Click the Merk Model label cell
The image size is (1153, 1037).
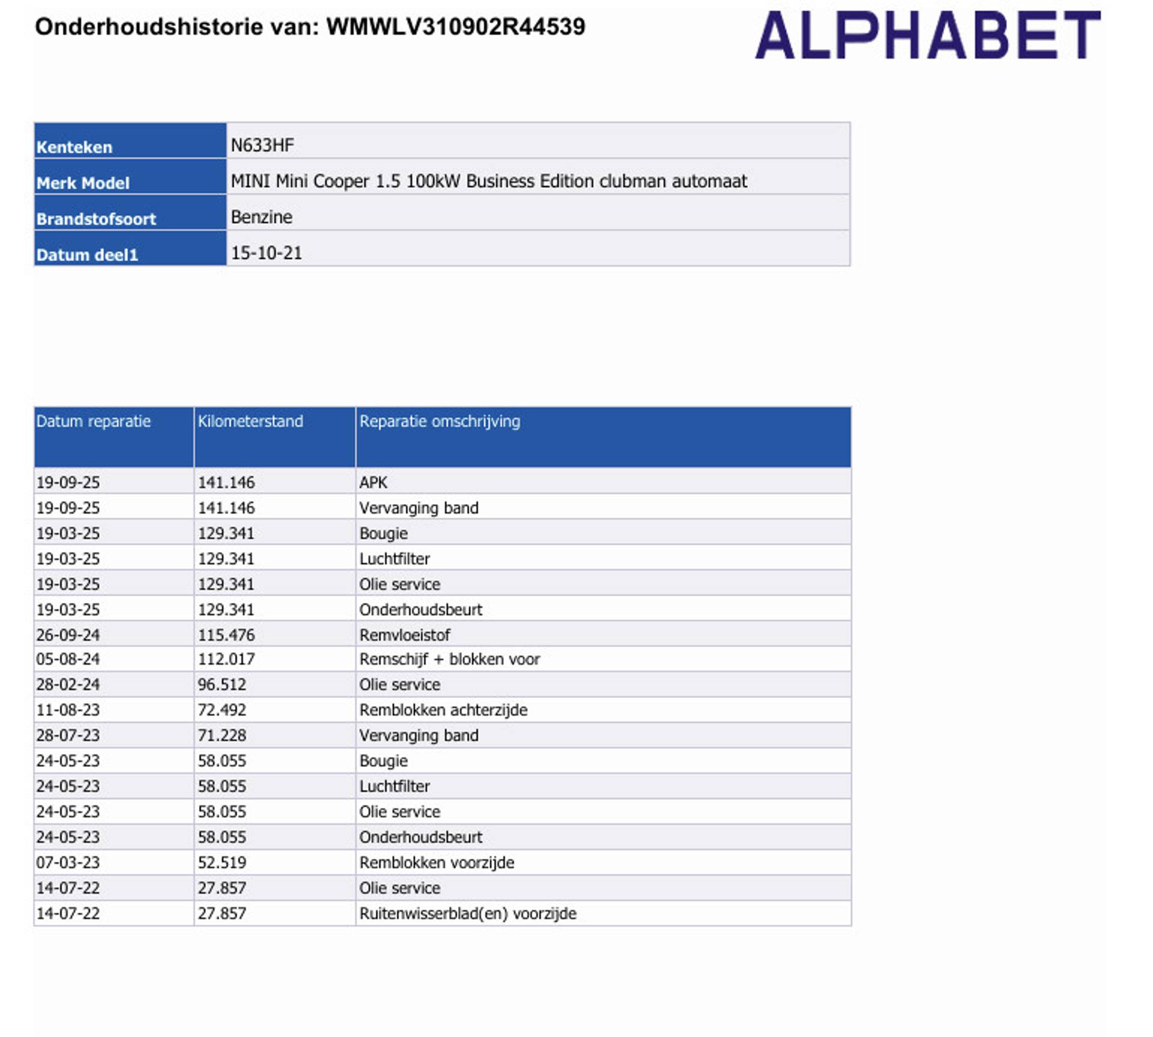pyautogui.click(x=83, y=183)
